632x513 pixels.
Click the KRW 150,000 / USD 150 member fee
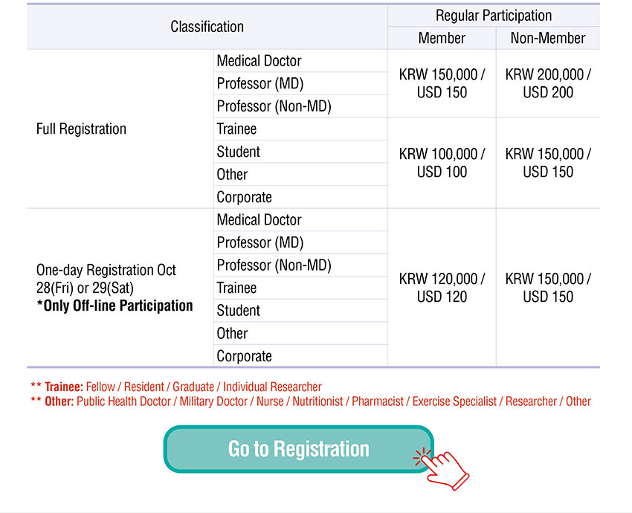(442, 83)
